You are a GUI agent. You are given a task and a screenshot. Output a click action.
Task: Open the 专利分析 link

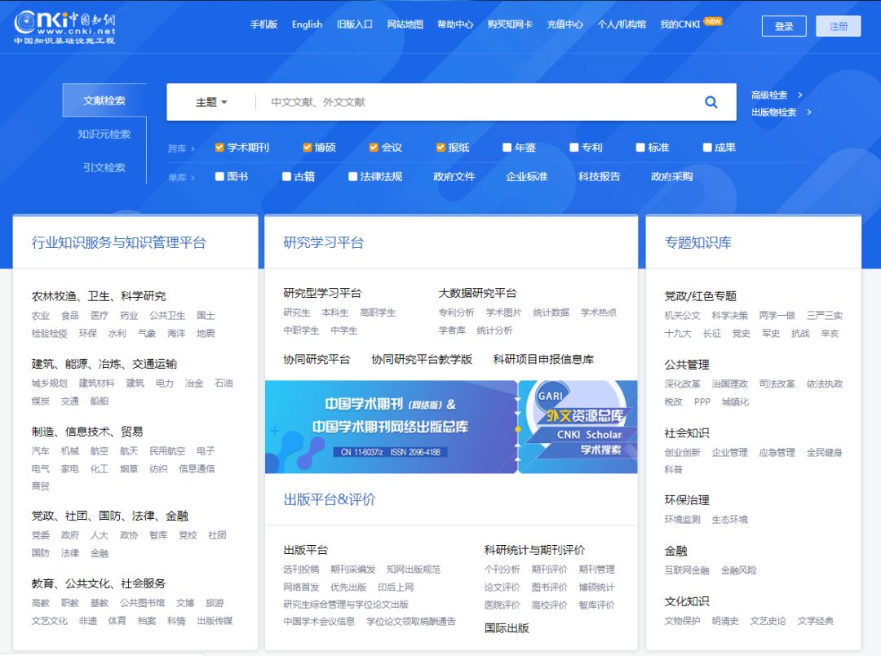click(x=456, y=312)
